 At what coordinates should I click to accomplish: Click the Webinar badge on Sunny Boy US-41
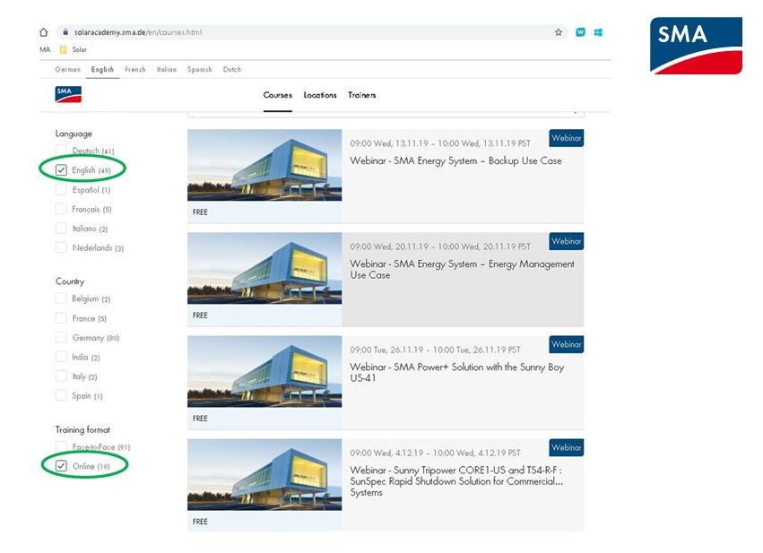click(x=567, y=344)
